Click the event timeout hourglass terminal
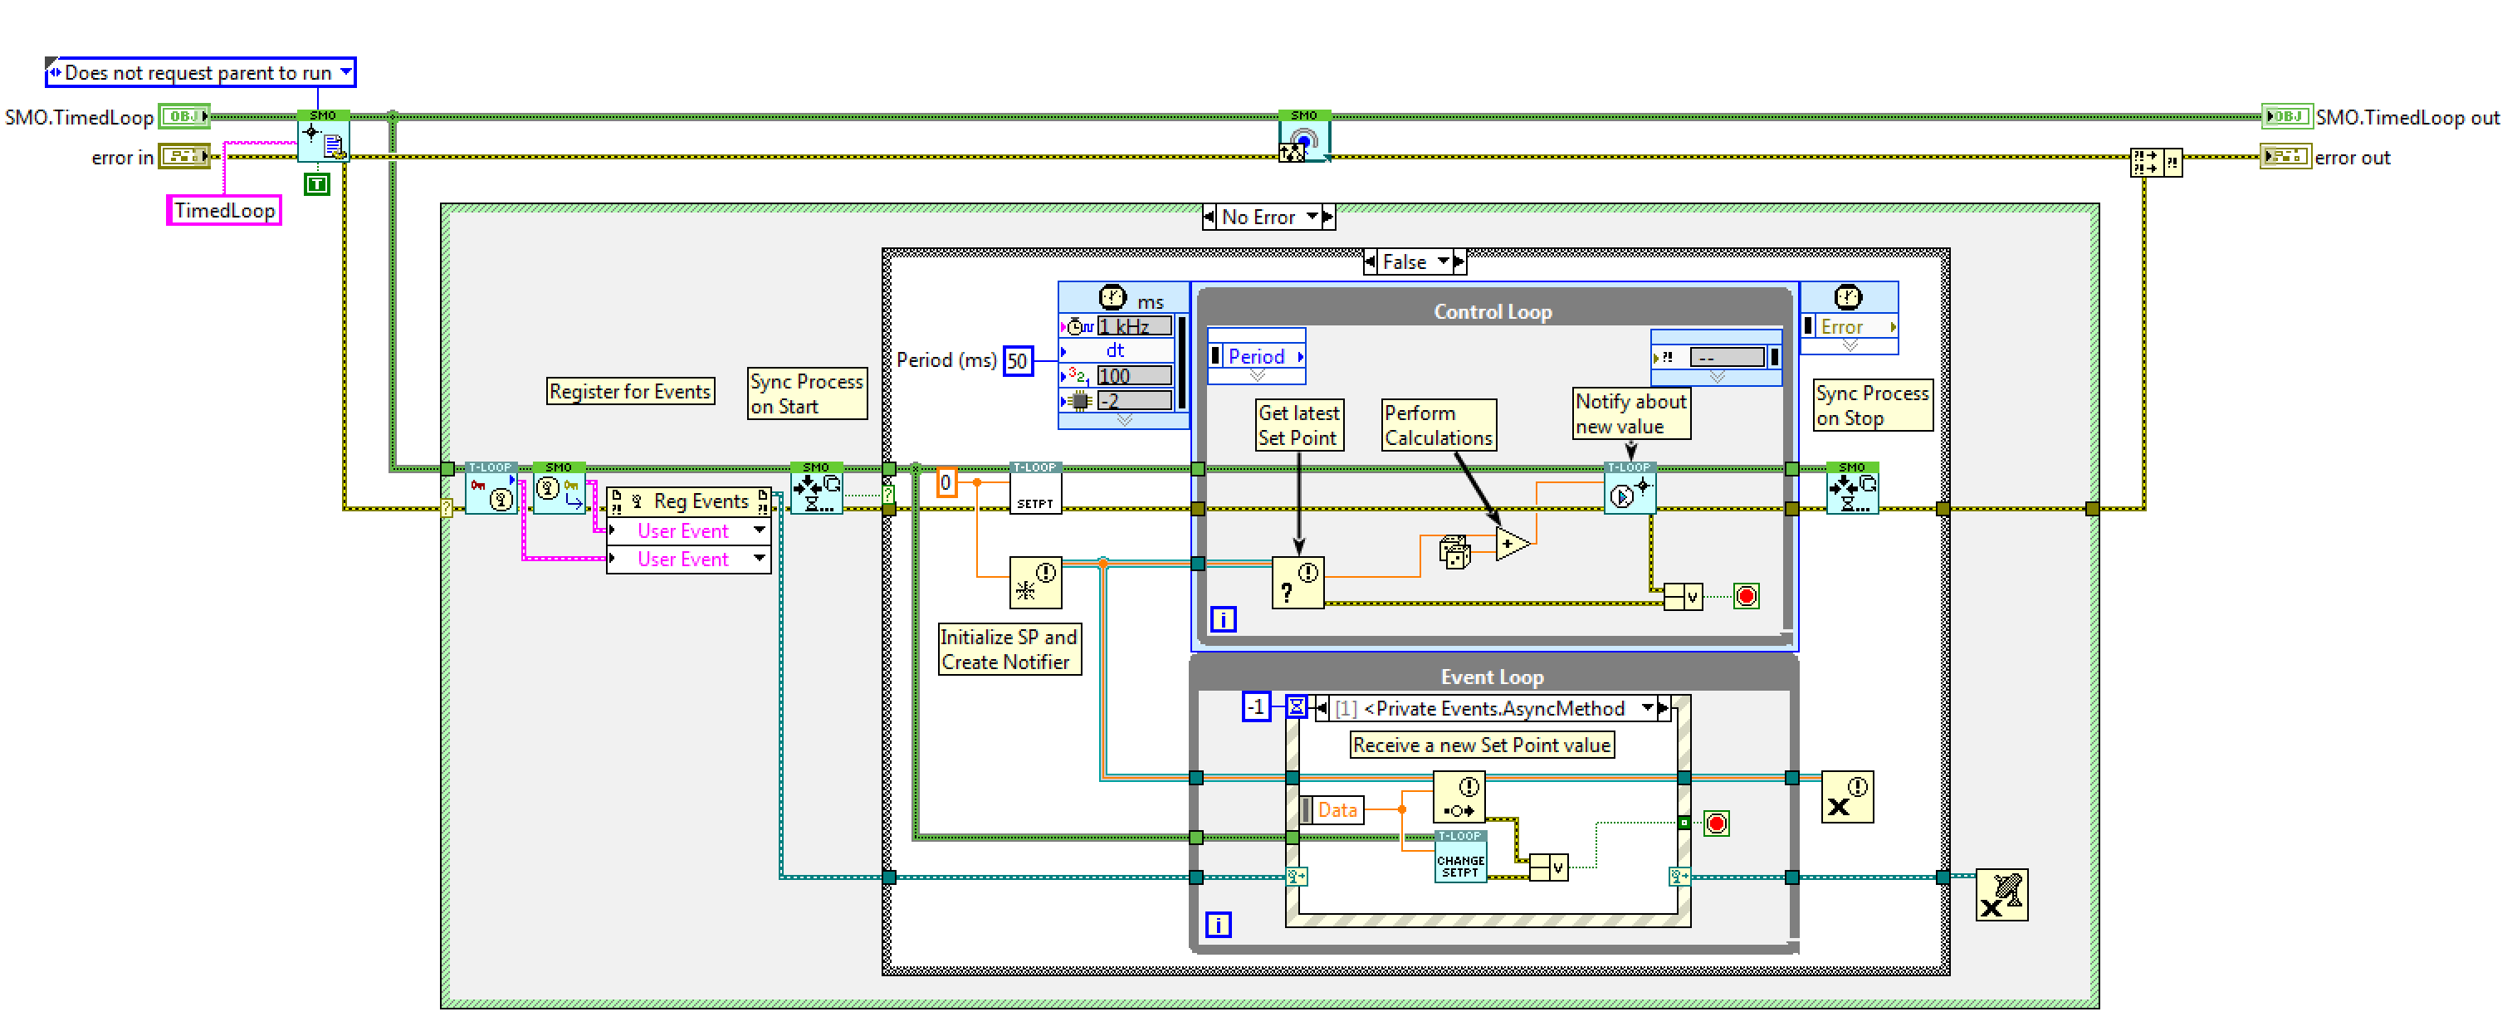This screenshot has width=2512, height=1036. [x=1296, y=706]
